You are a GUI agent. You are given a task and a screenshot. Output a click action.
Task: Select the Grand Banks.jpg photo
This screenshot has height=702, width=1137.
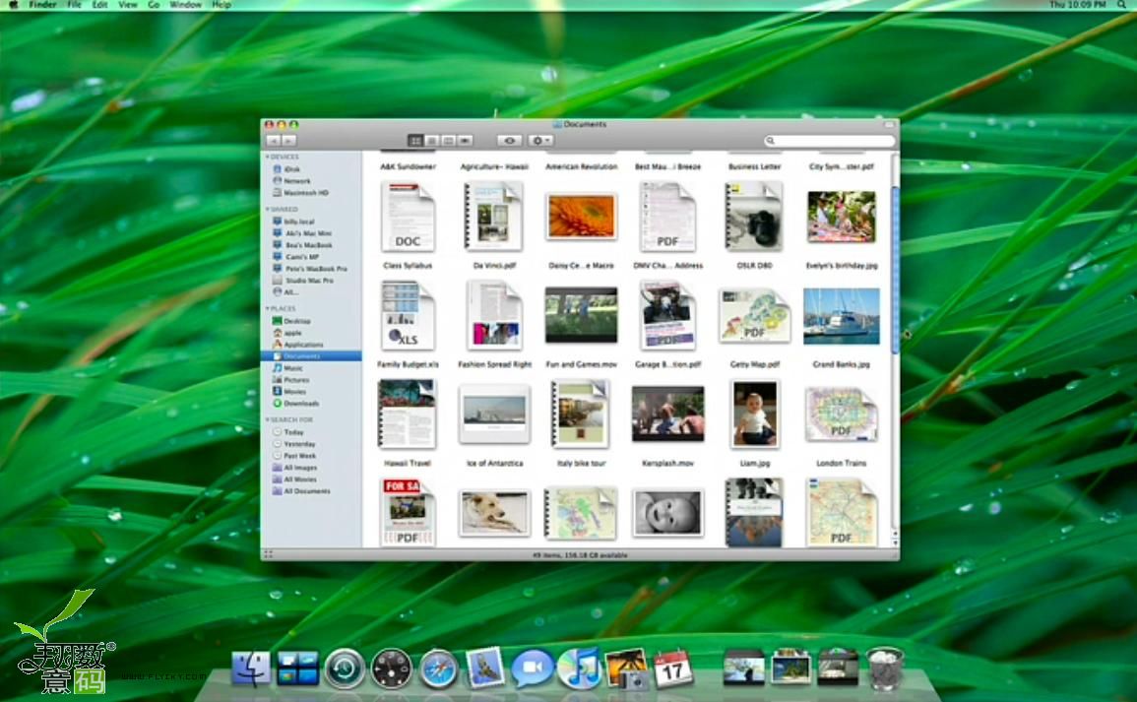[841, 316]
